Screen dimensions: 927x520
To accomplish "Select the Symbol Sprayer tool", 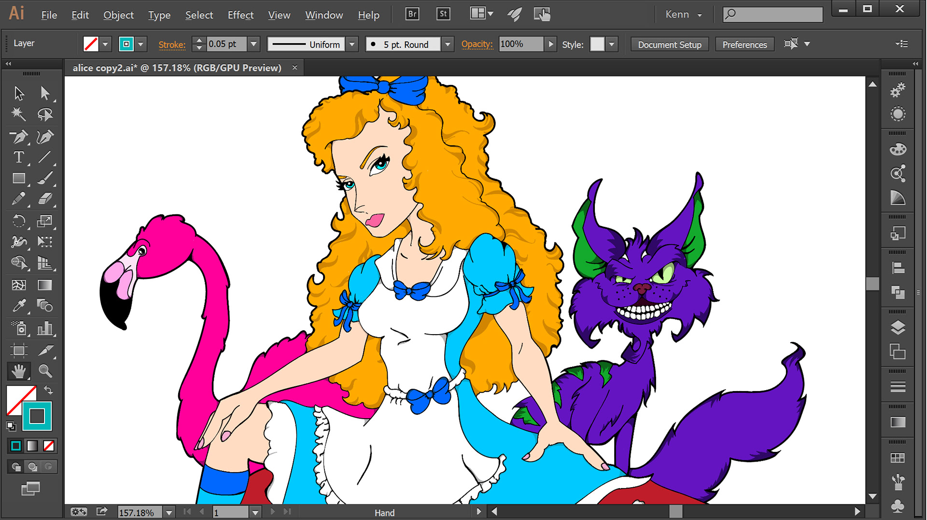I will 19,328.
